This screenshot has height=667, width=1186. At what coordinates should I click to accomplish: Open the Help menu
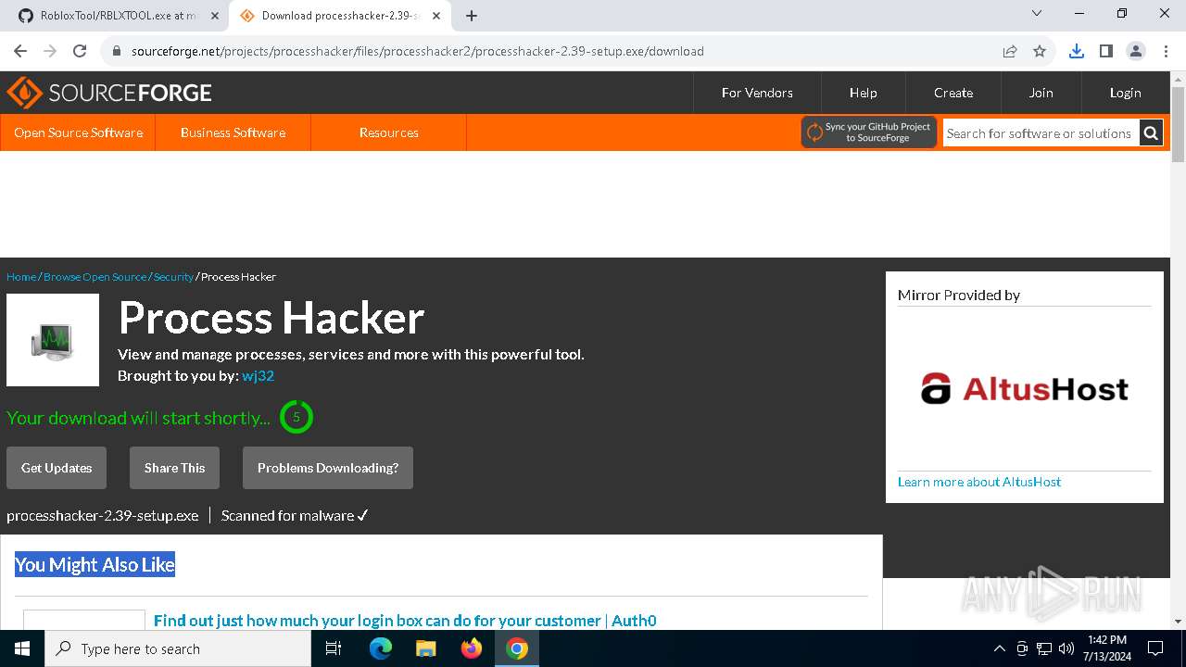pos(863,93)
